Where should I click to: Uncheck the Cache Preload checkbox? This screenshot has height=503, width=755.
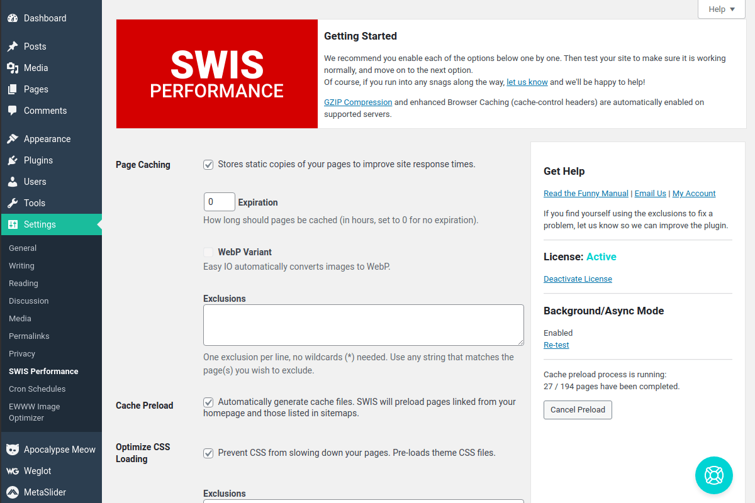[x=208, y=402]
